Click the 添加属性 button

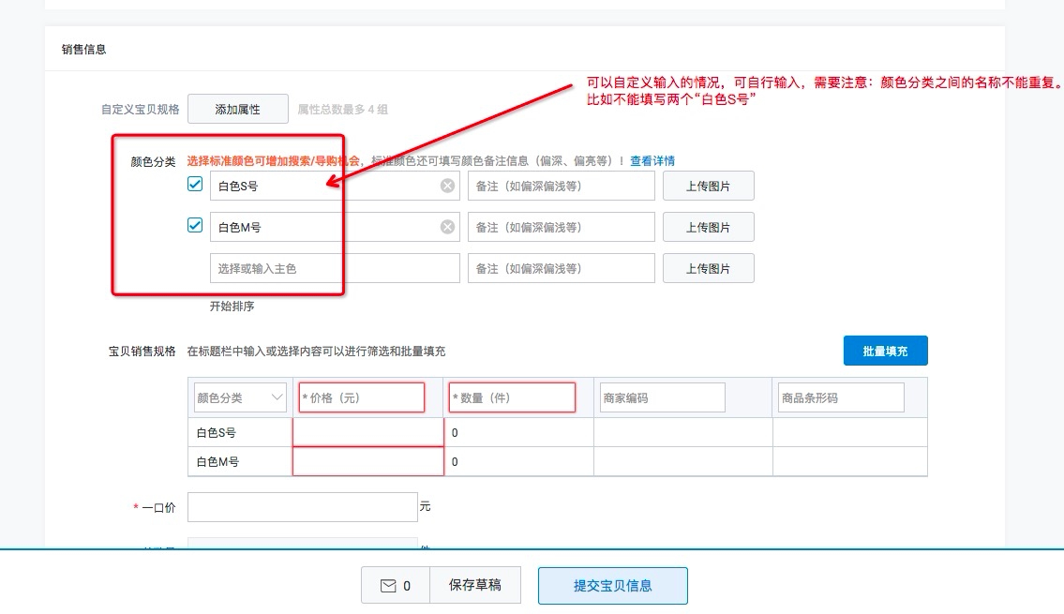(x=237, y=109)
